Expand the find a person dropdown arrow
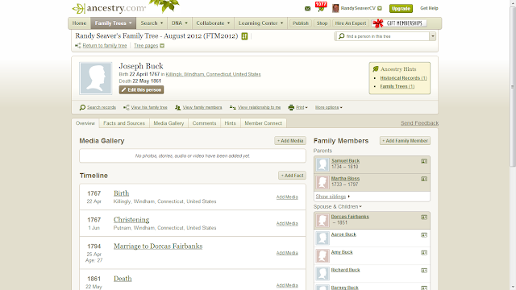This screenshot has width=516, height=290. click(x=433, y=36)
